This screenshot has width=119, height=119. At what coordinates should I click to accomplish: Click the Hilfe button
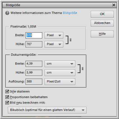click(102, 34)
